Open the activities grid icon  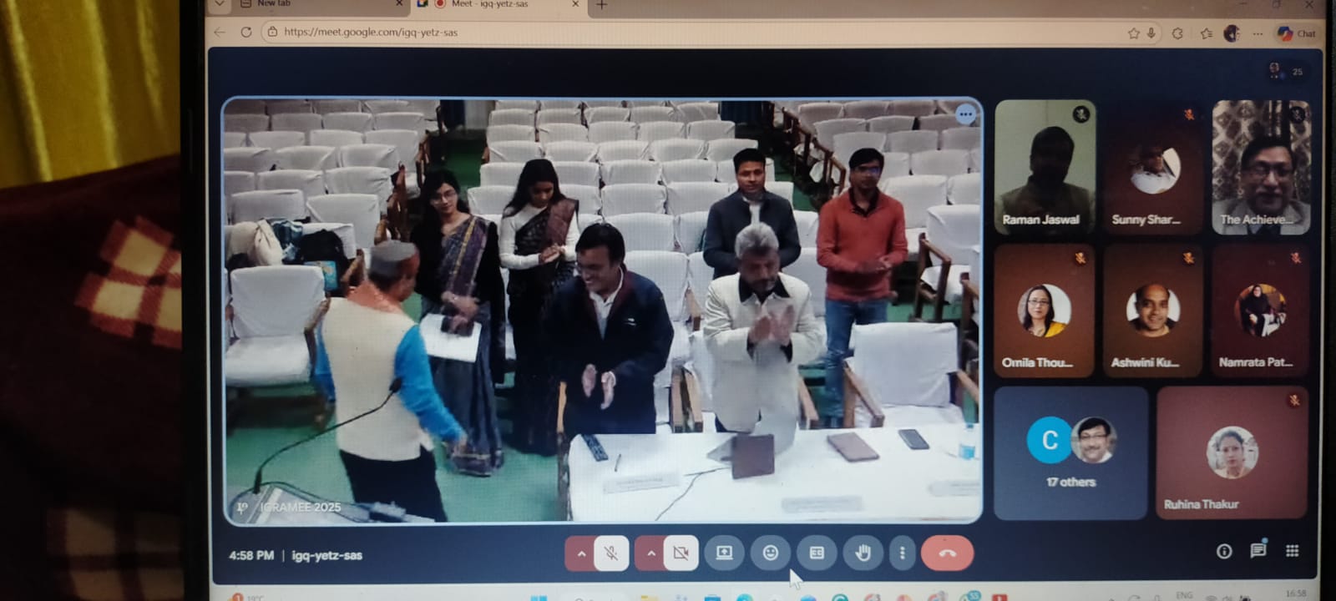click(1292, 551)
